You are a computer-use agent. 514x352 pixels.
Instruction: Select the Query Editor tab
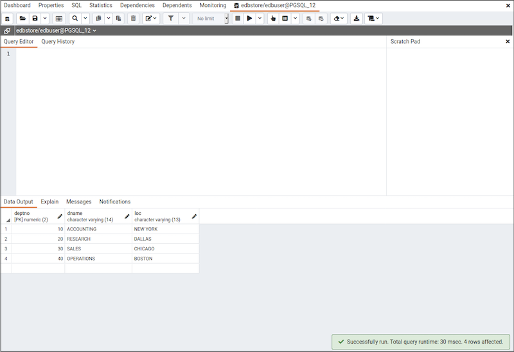(x=19, y=41)
